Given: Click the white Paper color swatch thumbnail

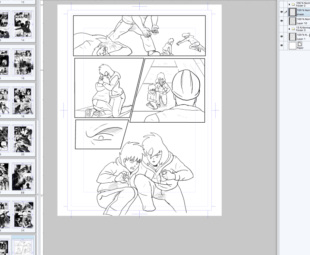Looking at the screenshot, I should pyautogui.click(x=292, y=45).
